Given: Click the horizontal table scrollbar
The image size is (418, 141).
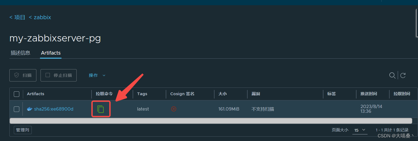Looking at the screenshot, I should pyautogui.click(x=211, y=121).
